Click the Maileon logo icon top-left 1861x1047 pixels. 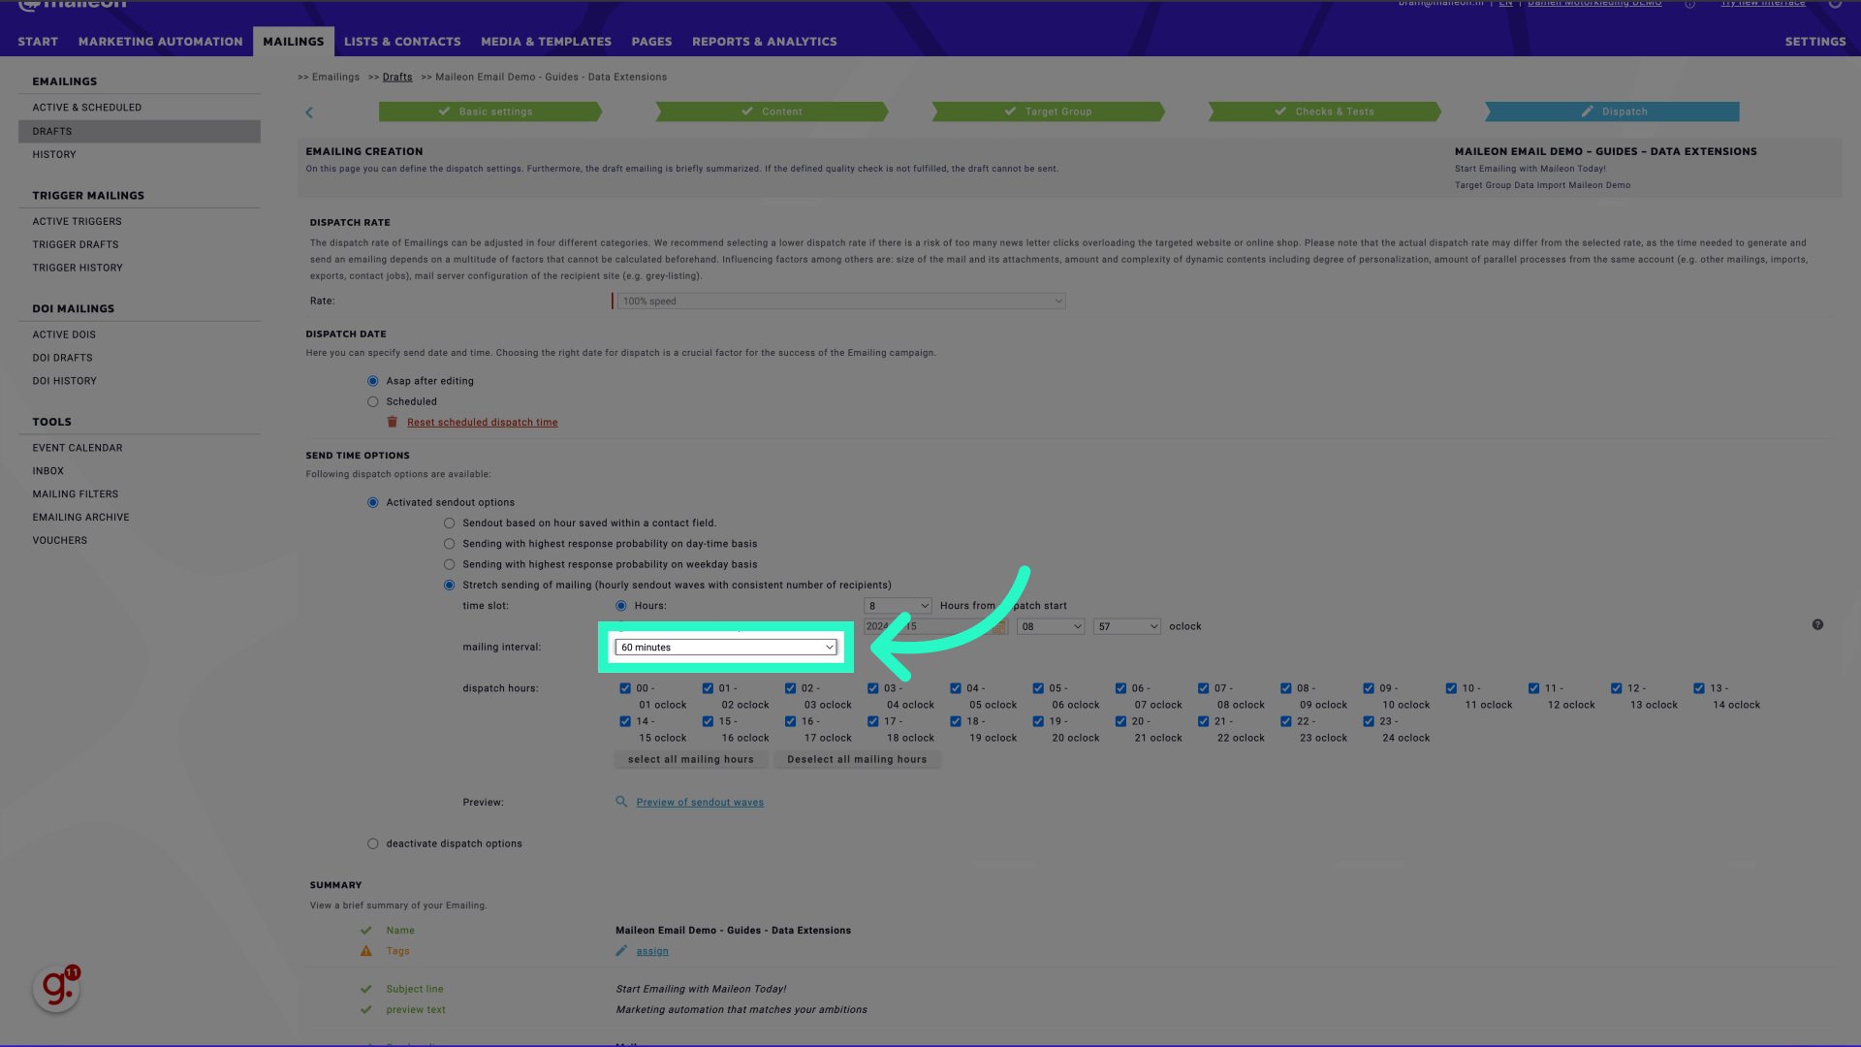tap(73, 5)
